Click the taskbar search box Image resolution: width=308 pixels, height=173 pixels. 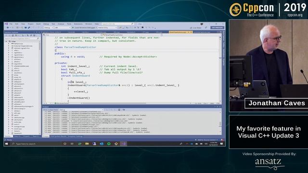[35, 144]
